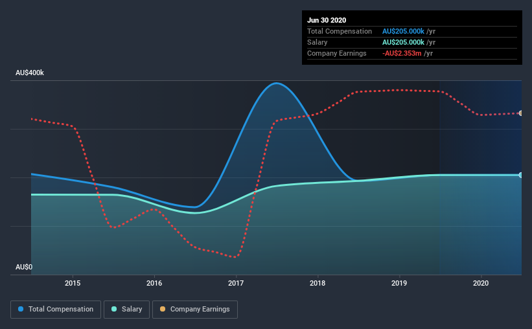
Task: Select the Company Earnings end-point marker
Action: (521, 113)
